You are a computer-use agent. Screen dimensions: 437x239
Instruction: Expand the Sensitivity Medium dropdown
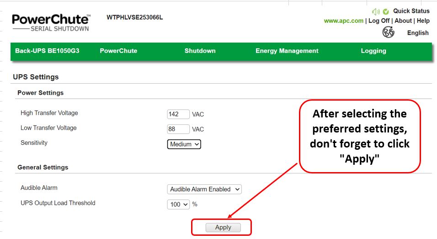pos(184,144)
